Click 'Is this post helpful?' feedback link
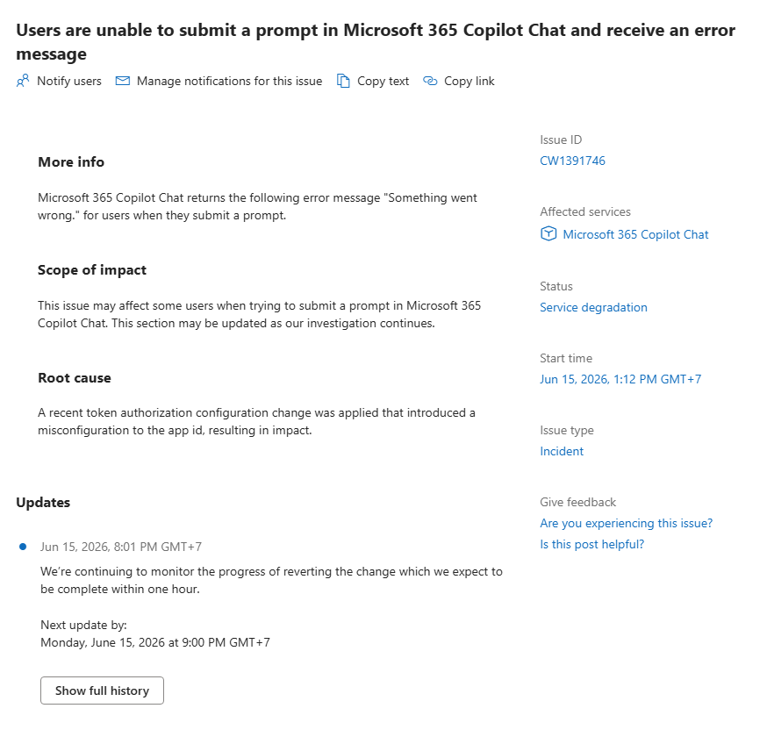This screenshot has height=737, width=767. (x=591, y=544)
